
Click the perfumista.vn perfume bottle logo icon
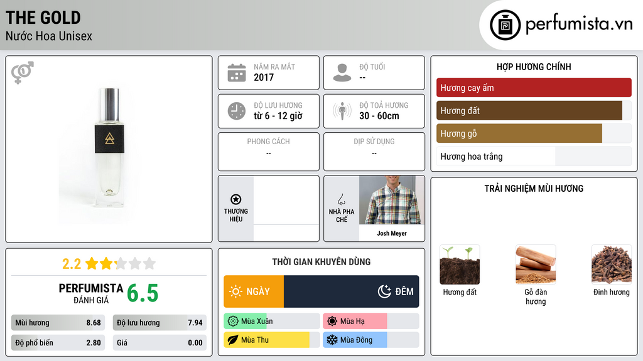point(505,25)
